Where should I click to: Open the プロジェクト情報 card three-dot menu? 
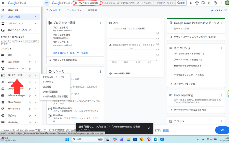[101, 23]
